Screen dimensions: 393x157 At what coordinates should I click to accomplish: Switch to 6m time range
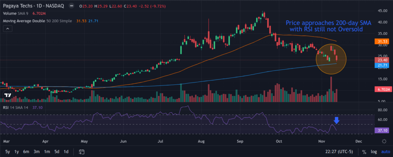[x=26, y=151]
